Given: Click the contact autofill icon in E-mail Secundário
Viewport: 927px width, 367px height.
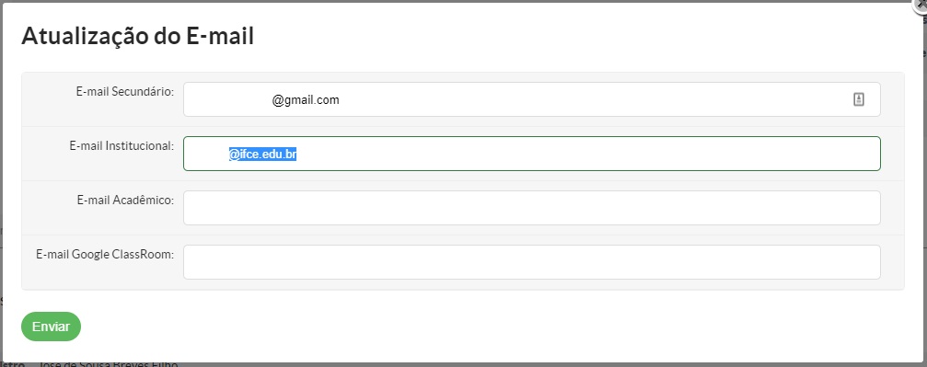Looking at the screenshot, I should [x=859, y=99].
